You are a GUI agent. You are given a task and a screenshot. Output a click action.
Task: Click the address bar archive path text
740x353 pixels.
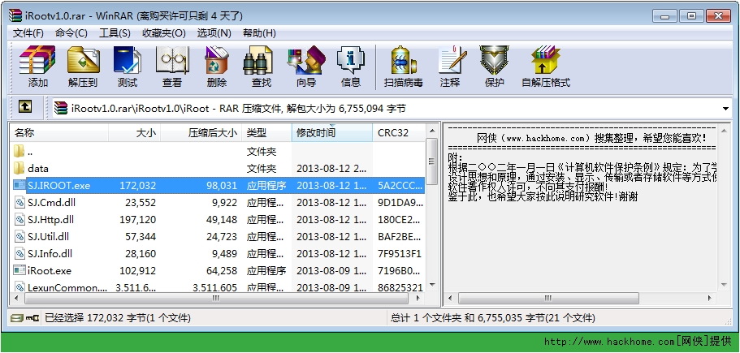pos(239,109)
